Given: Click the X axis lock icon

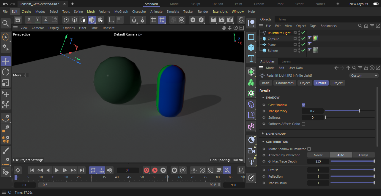Looking at the screenshot, I should pos(29,20).
